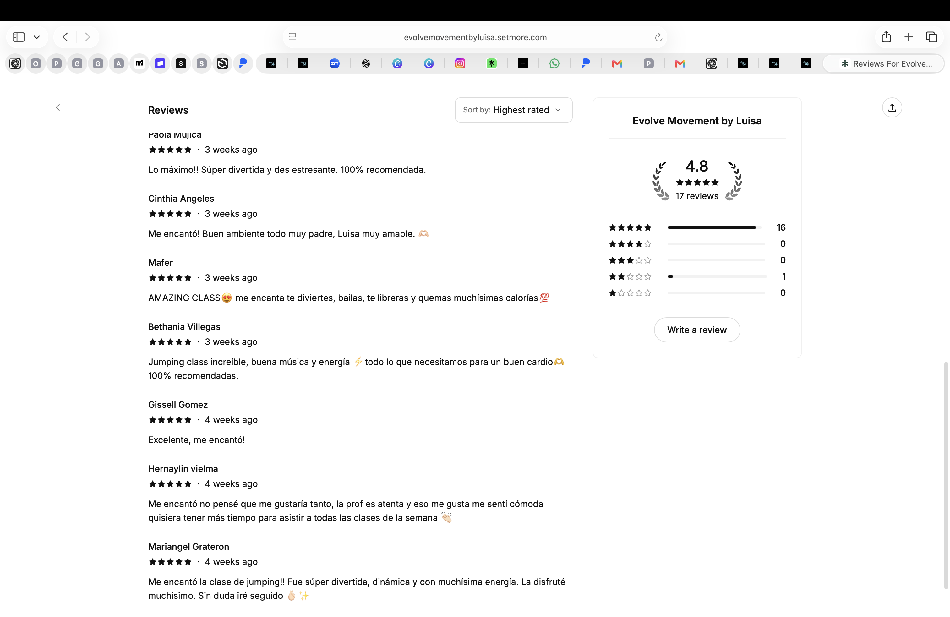This screenshot has height=617, width=950.
Task: Click the 17 reviews count
Action: 697,196
